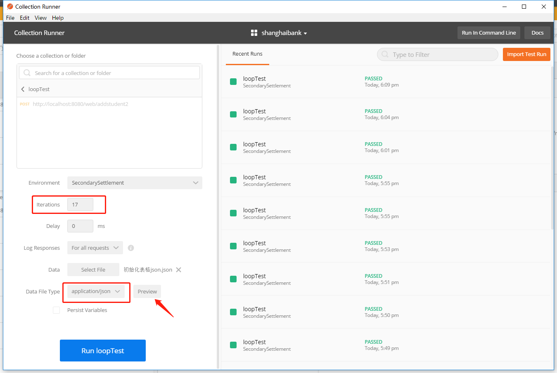557x373 pixels.
Task: Click the Iterations input showing 17
Action: click(x=80, y=204)
